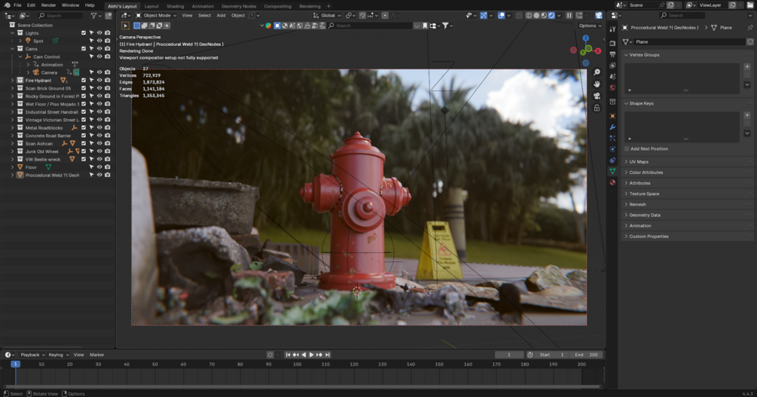Switch to material preview shading
This screenshot has height=397, width=757.
(x=544, y=16)
